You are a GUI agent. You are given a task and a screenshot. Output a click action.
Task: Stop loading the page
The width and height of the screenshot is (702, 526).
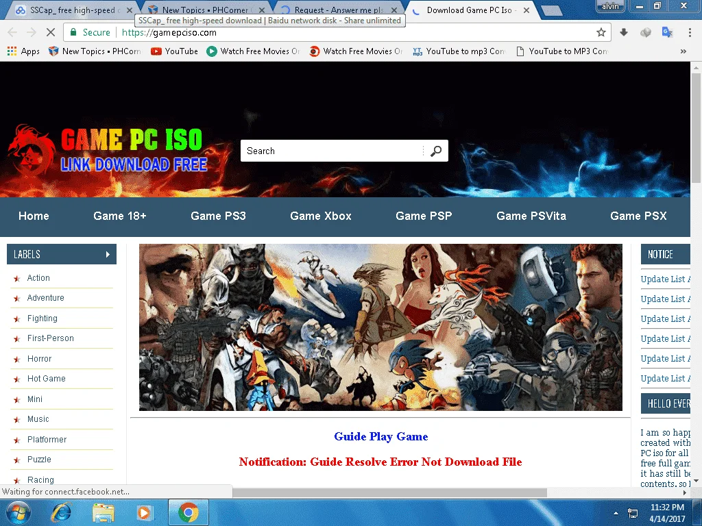coord(50,32)
